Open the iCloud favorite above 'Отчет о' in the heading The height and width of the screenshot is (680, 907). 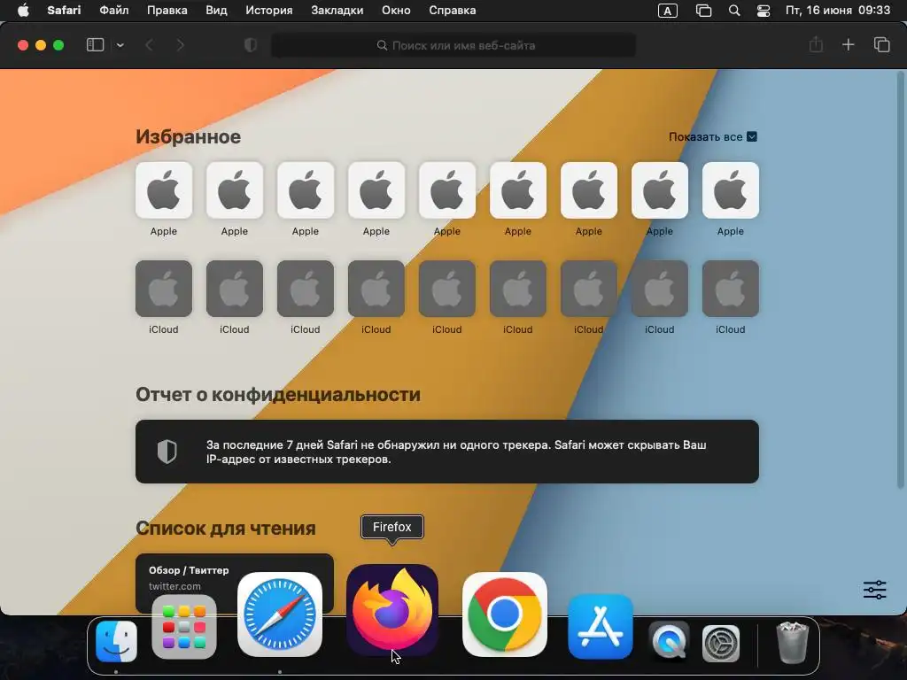tap(164, 289)
